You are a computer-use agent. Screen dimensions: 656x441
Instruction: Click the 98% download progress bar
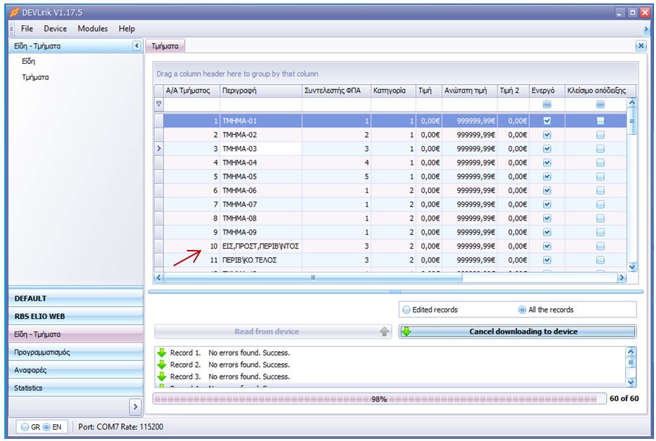click(379, 399)
